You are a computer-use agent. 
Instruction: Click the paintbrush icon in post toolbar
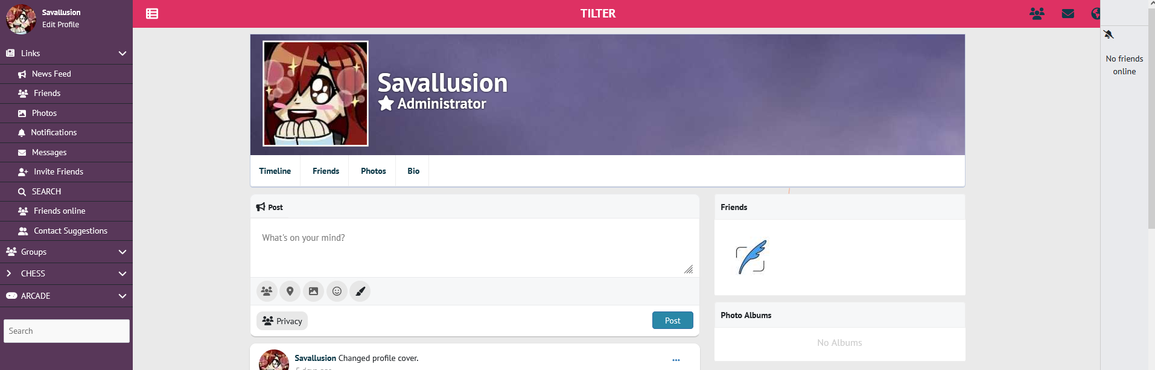point(360,292)
